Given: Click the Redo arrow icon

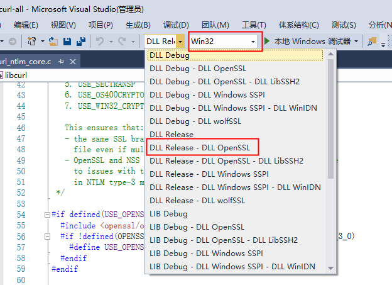Looking at the screenshot, I should pos(122,42).
